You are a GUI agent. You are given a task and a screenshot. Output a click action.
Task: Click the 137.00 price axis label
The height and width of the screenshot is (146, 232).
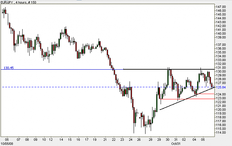[x=221, y=45]
